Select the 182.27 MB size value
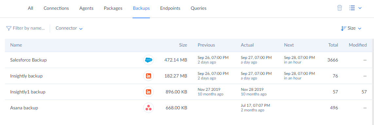This screenshot has height=125, width=374. (176, 76)
